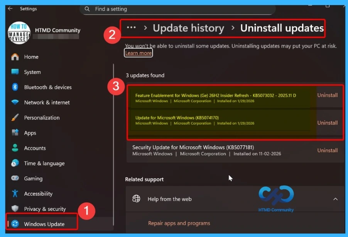
Task: Select the Accounts sidebar icon
Action: pos(15,148)
